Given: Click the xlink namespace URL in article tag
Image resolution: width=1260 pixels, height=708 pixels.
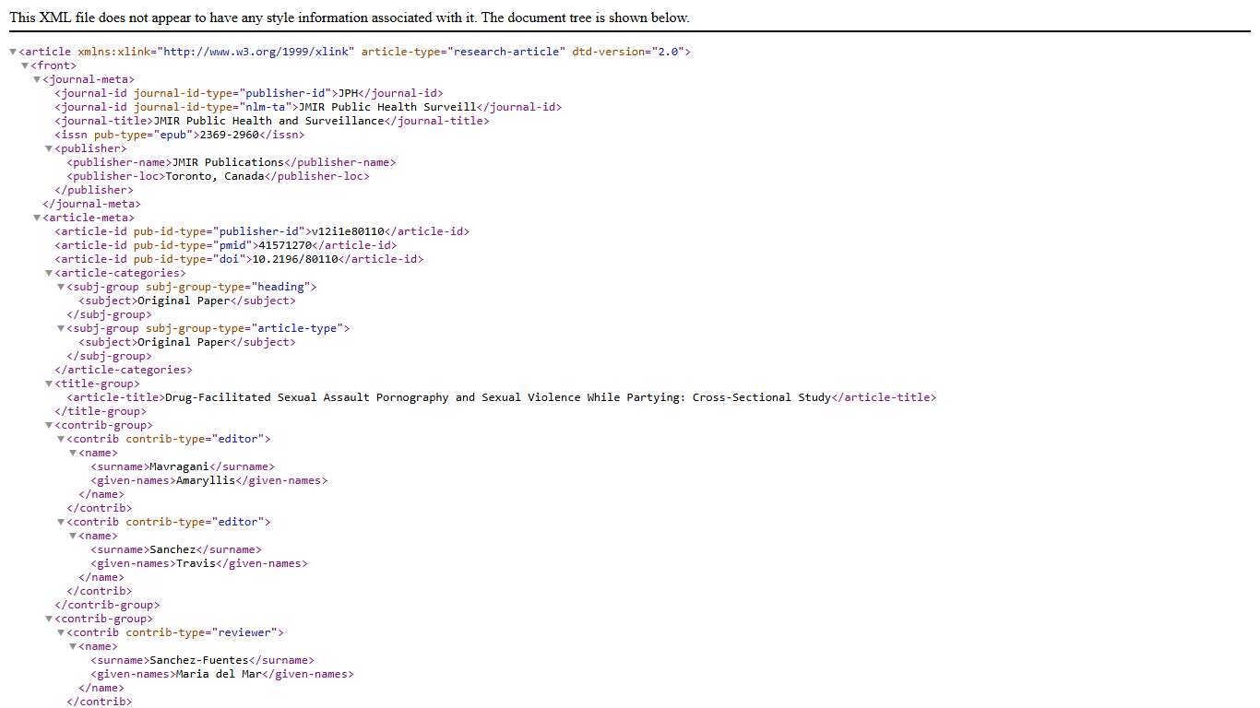Looking at the screenshot, I should [258, 52].
